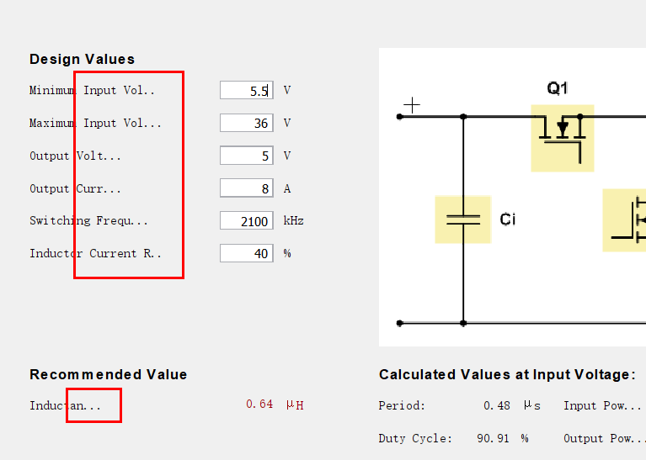Click the partially visible lower MOSFET symbol

(625, 220)
